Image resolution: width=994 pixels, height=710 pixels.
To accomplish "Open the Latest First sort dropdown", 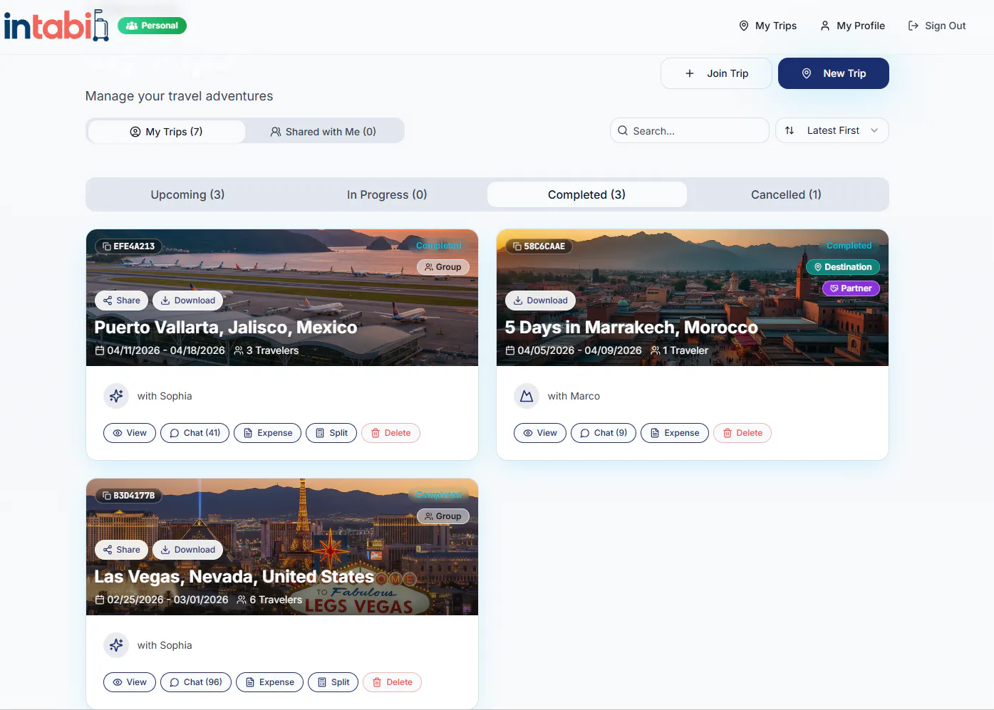I will tap(832, 130).
